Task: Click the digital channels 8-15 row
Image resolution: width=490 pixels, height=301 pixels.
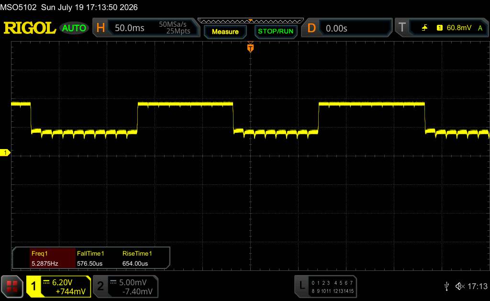Action: (x=333, y=291)
